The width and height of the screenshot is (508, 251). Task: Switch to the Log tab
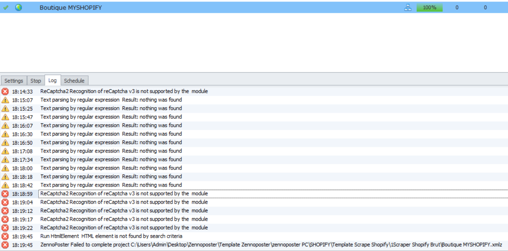pyautogui.click(x=53, y=80)
